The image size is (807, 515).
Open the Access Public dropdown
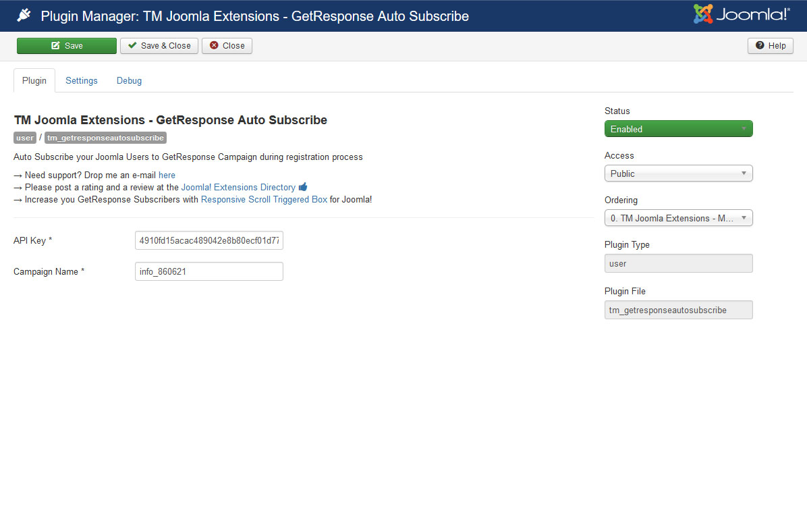678,173
